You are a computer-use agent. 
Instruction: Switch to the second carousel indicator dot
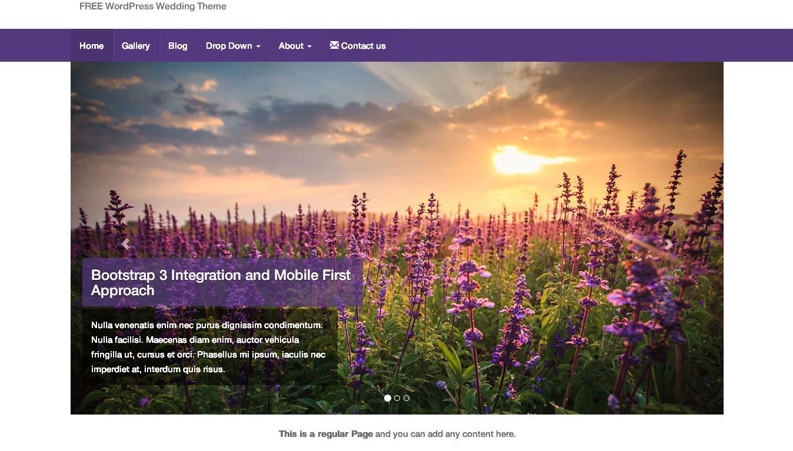(397, 398)
